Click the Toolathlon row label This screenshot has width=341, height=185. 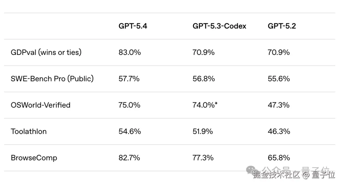(29, 132)
